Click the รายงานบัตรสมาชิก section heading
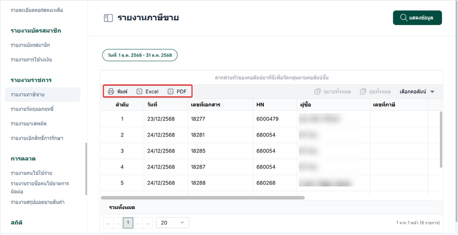This screenshot has height=235, width=458. coord(36,31)
